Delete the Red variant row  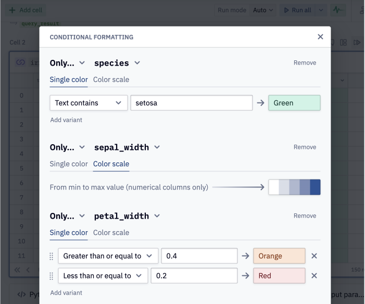point(314,276)
